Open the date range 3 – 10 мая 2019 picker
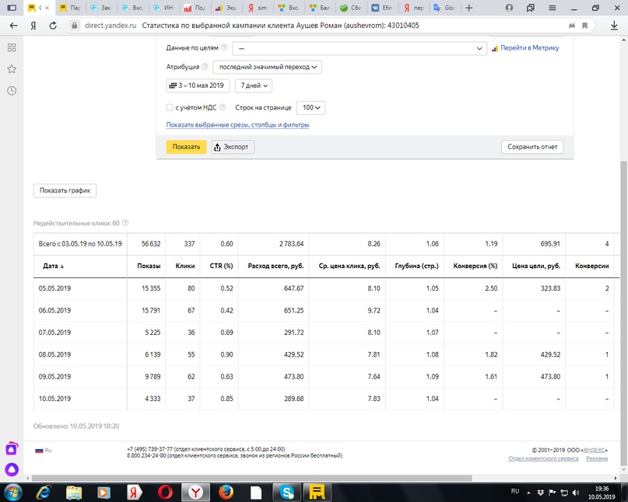The height and width of the screenshot is (502, 628). point(198,85)
